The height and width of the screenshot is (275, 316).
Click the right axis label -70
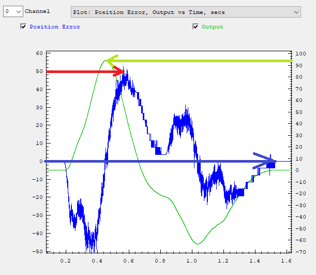coord(302,252)
